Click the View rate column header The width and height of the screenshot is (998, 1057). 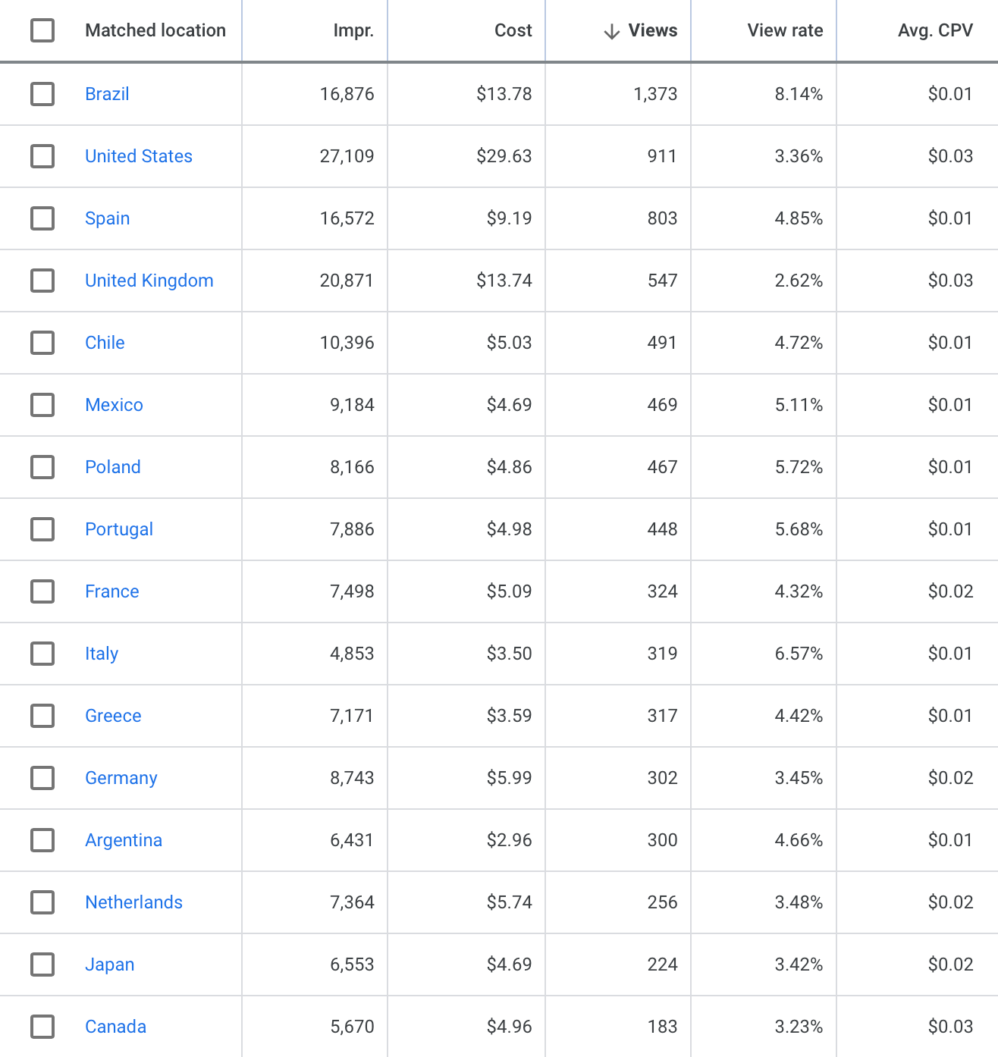pyautogui.click(x=785, y=30)
